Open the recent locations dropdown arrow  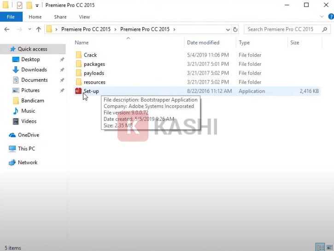(29, 29)
